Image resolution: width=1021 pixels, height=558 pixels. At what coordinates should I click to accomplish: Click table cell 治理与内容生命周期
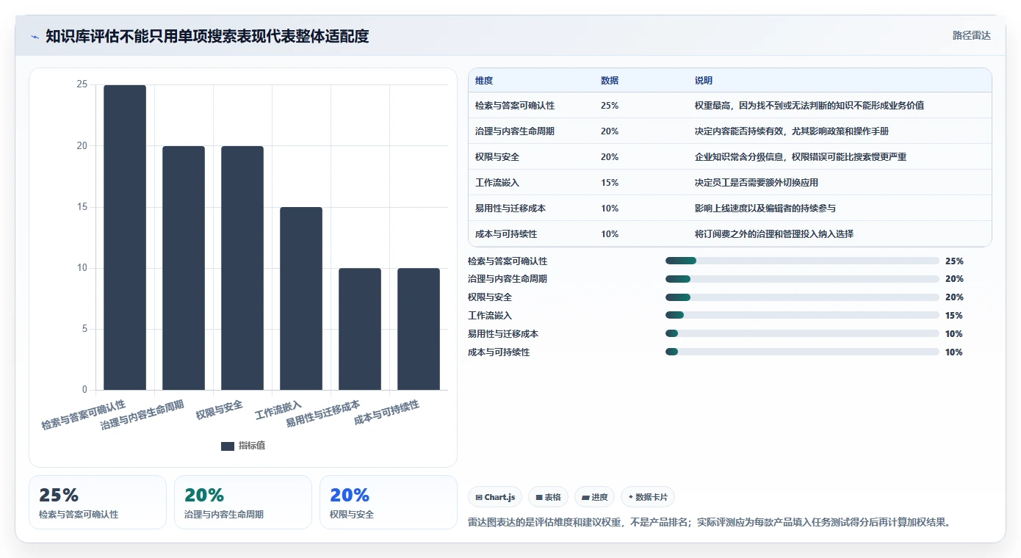coord(515,131)
